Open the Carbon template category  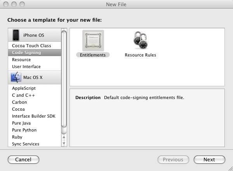(19, 102)
